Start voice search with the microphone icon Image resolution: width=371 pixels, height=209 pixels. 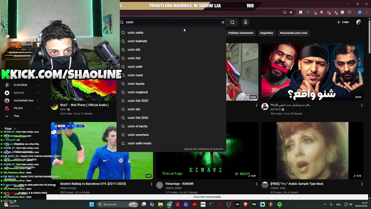pyautogui.click(x=245, y=22)
